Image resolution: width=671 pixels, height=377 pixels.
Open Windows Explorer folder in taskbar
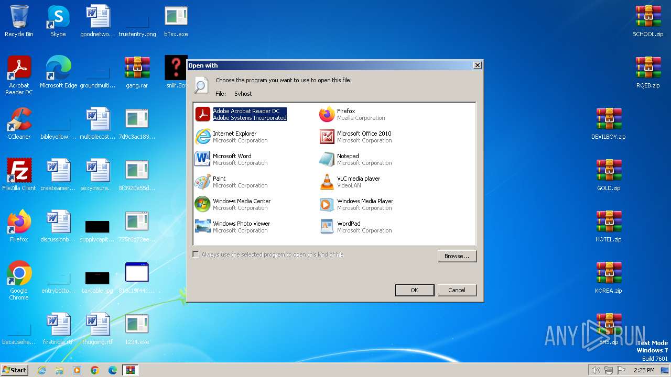pyautogui.click(x=59, y=370)
